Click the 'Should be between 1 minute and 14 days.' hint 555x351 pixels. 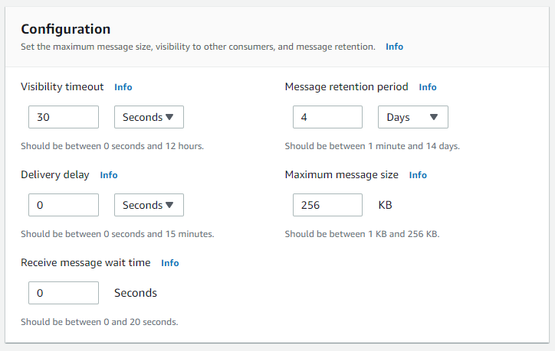pos(373,146)
